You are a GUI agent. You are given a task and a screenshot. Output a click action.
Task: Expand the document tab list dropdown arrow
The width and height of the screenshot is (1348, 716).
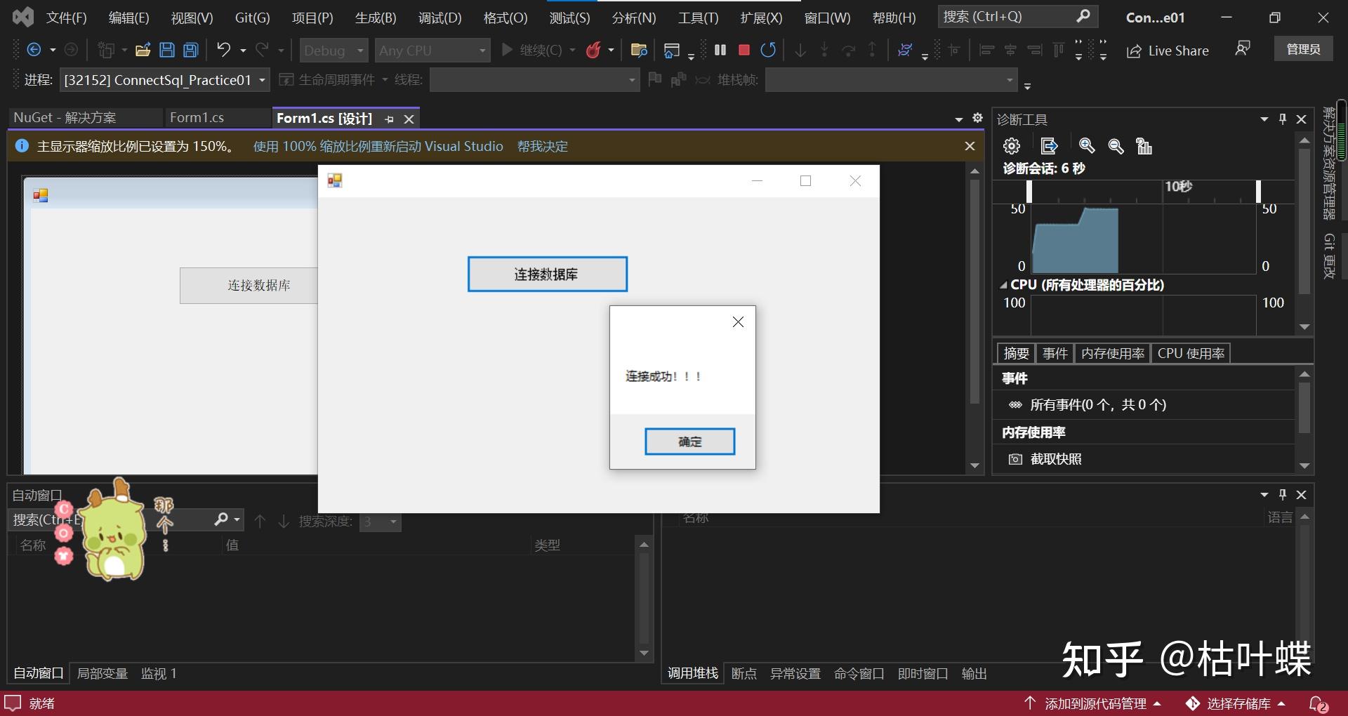tap(958, 119)
